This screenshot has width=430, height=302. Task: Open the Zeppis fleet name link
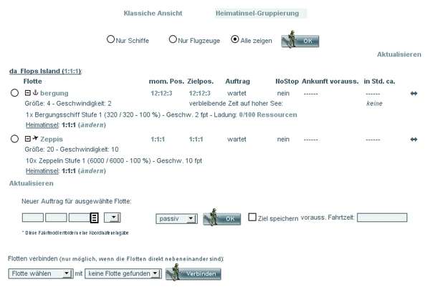click(x=52, y=139)
